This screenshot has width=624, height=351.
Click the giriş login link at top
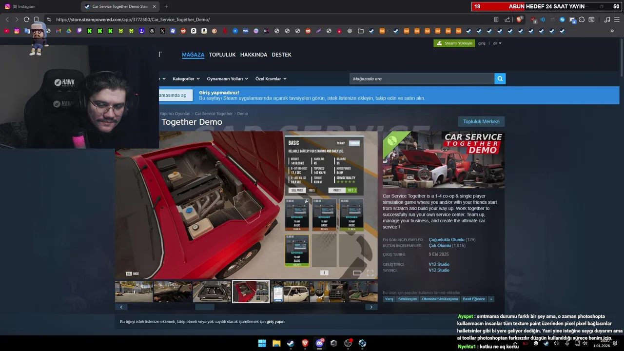(x=482, y=43)
